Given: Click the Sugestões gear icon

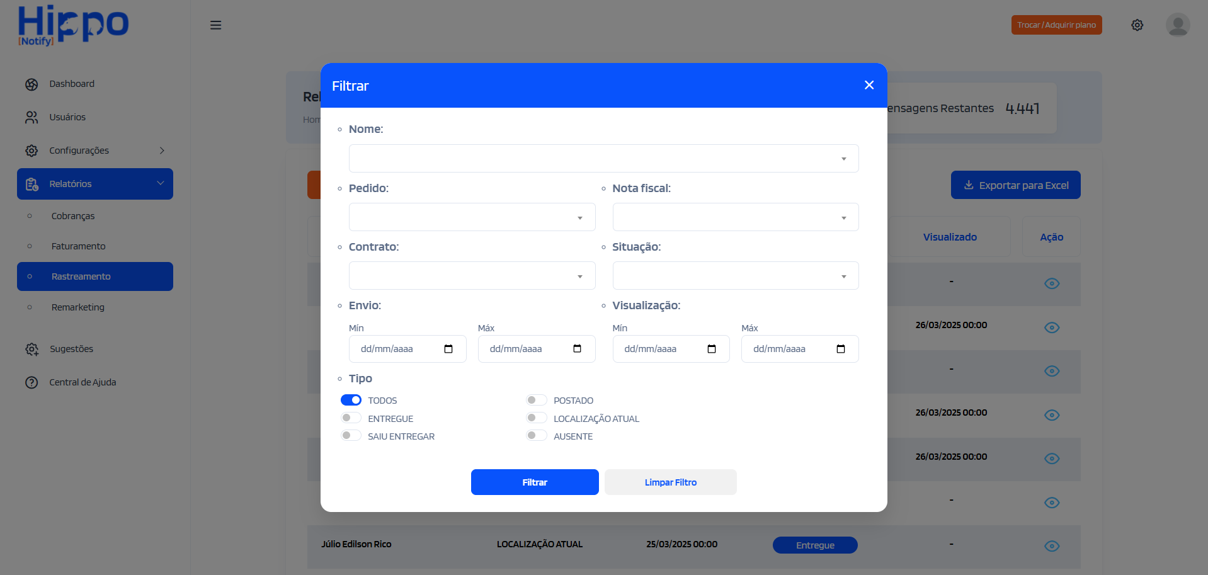Looking at the screenshot, I should [x=31, y=349].
